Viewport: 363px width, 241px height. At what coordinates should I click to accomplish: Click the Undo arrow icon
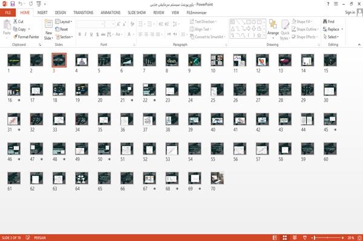(21, 4)
